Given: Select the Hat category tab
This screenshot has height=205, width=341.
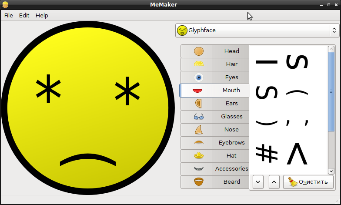Looking at the screenshot, I should click(215, 156).
